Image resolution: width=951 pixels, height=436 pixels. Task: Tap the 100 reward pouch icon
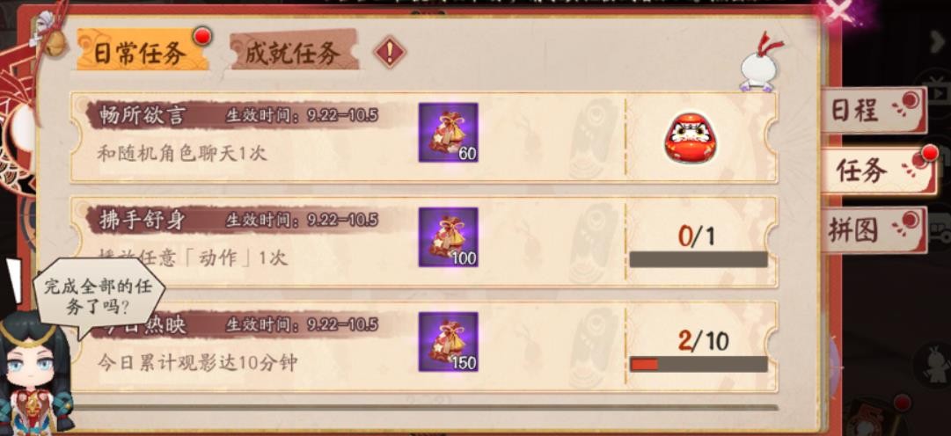[448, 237]
